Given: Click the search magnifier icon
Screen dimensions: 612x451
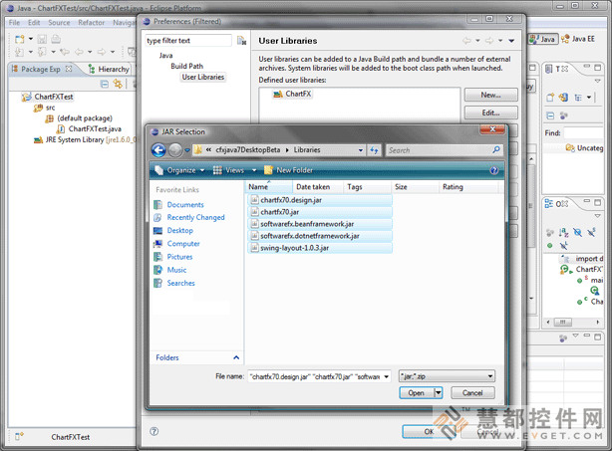Looking at the screenshot, I should coord(496,149).
